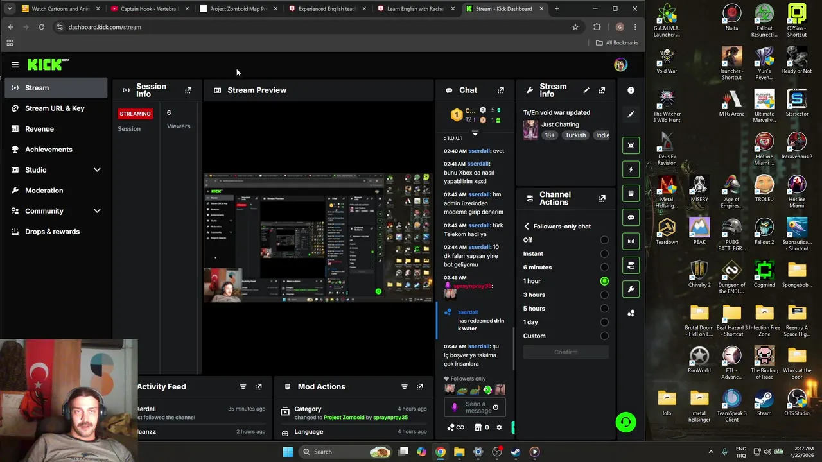Click the chat bubble icon in right toolbar

click(x=631, y=218)
